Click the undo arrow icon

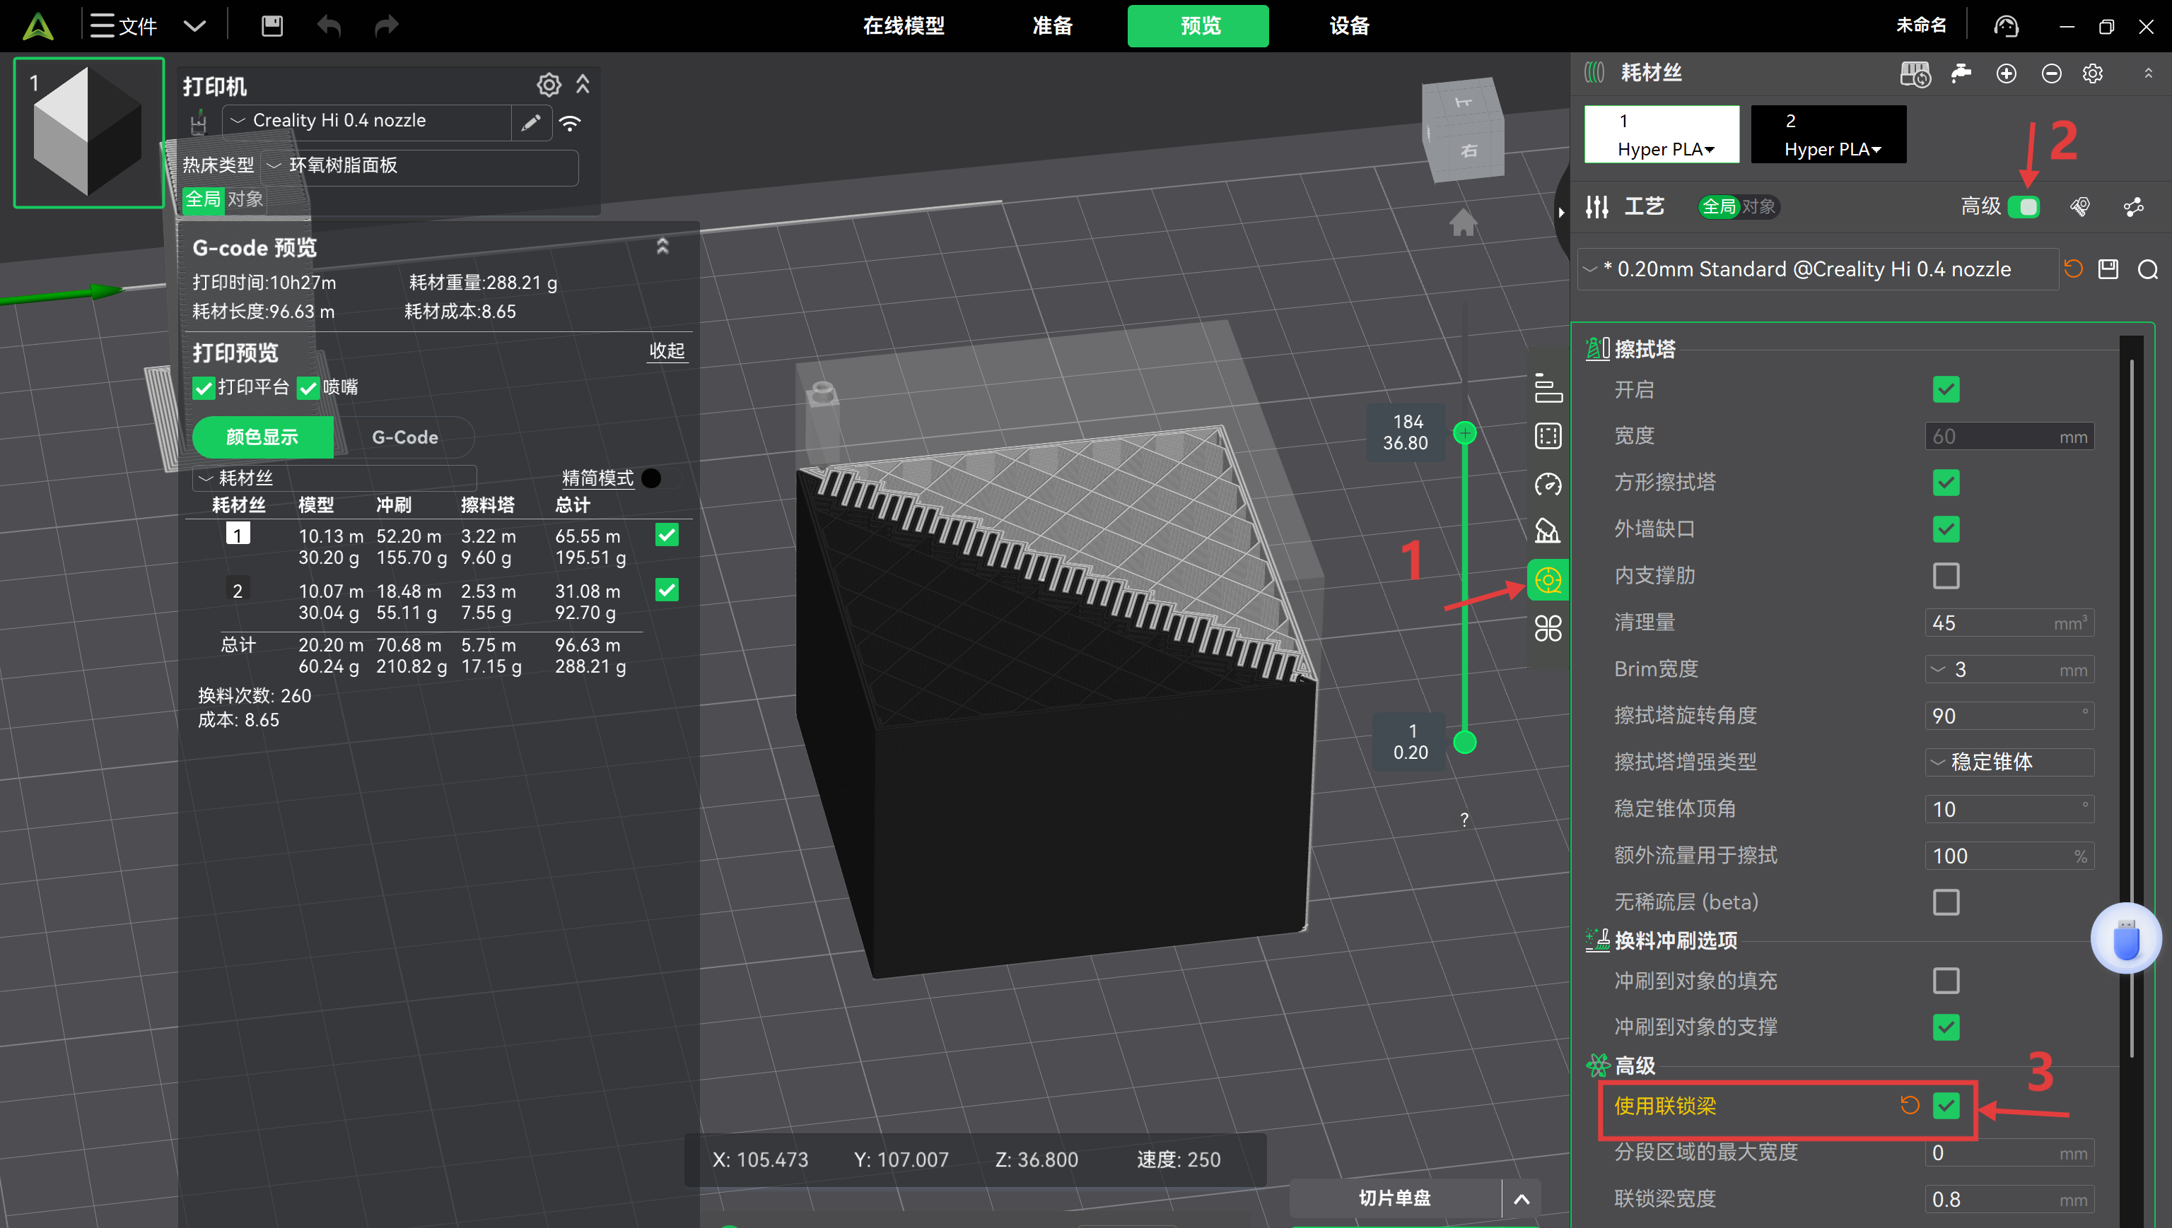tap(329, 26)
